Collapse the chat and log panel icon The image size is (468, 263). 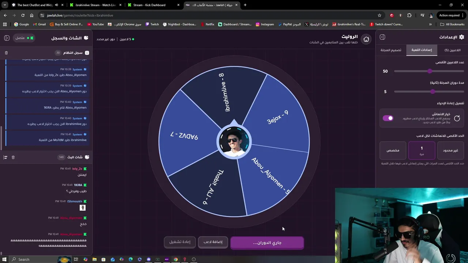pos(7,38)
